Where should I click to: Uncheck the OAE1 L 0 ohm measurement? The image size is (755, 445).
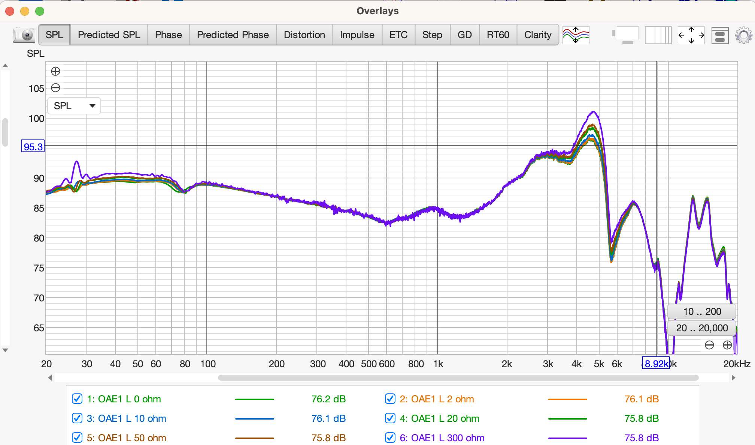(77, 399)
